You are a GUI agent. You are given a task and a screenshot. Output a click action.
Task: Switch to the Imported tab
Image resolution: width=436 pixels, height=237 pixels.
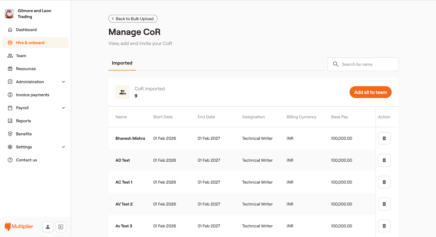point(122,63)
